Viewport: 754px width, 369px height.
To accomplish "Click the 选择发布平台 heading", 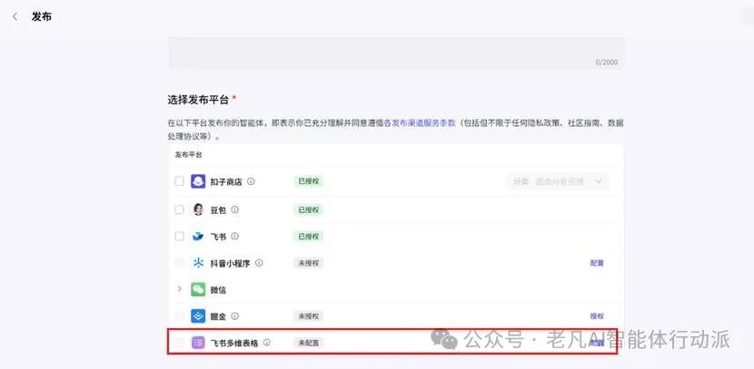I will (x=198, y=100).
